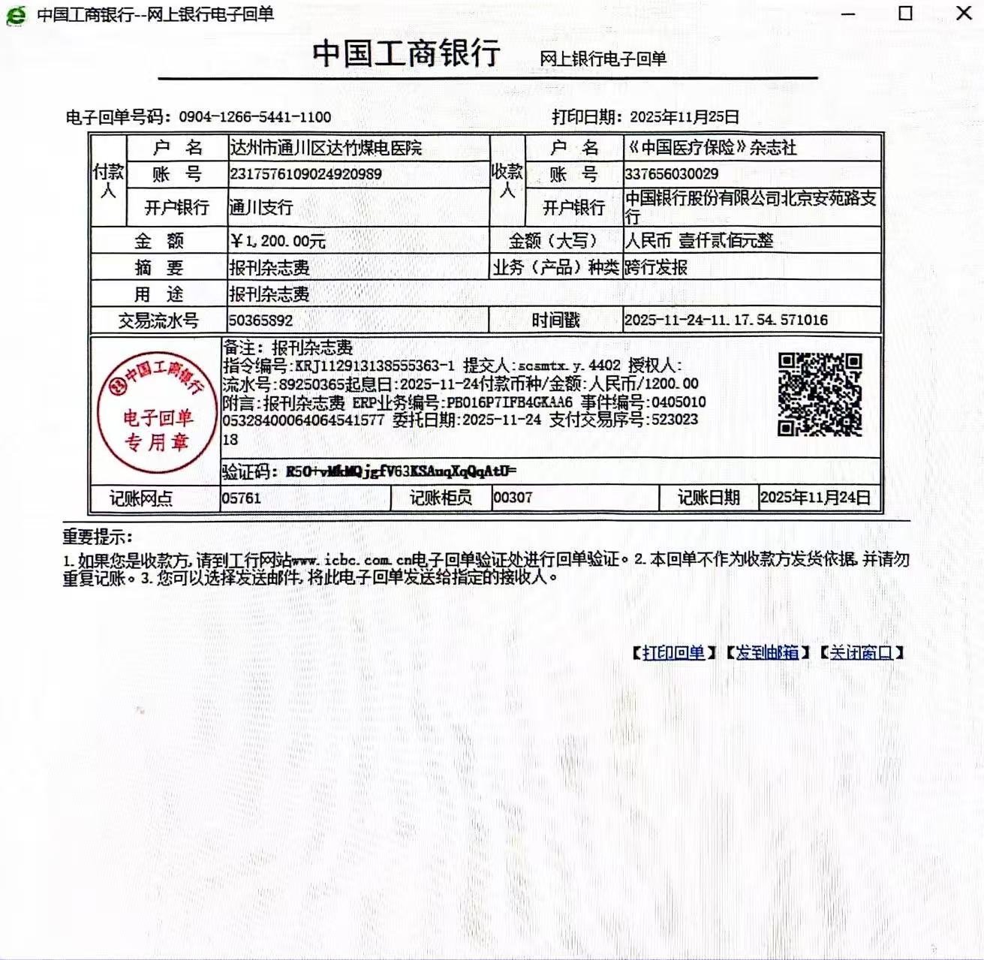Click the 发到邮箱 link

(x=766, y=652)
